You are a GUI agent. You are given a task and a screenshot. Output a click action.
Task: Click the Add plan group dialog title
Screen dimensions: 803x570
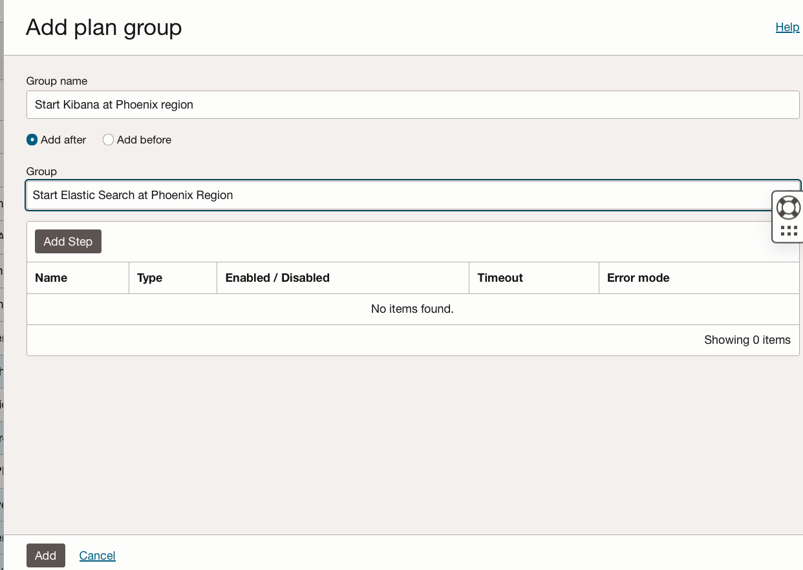103,28
